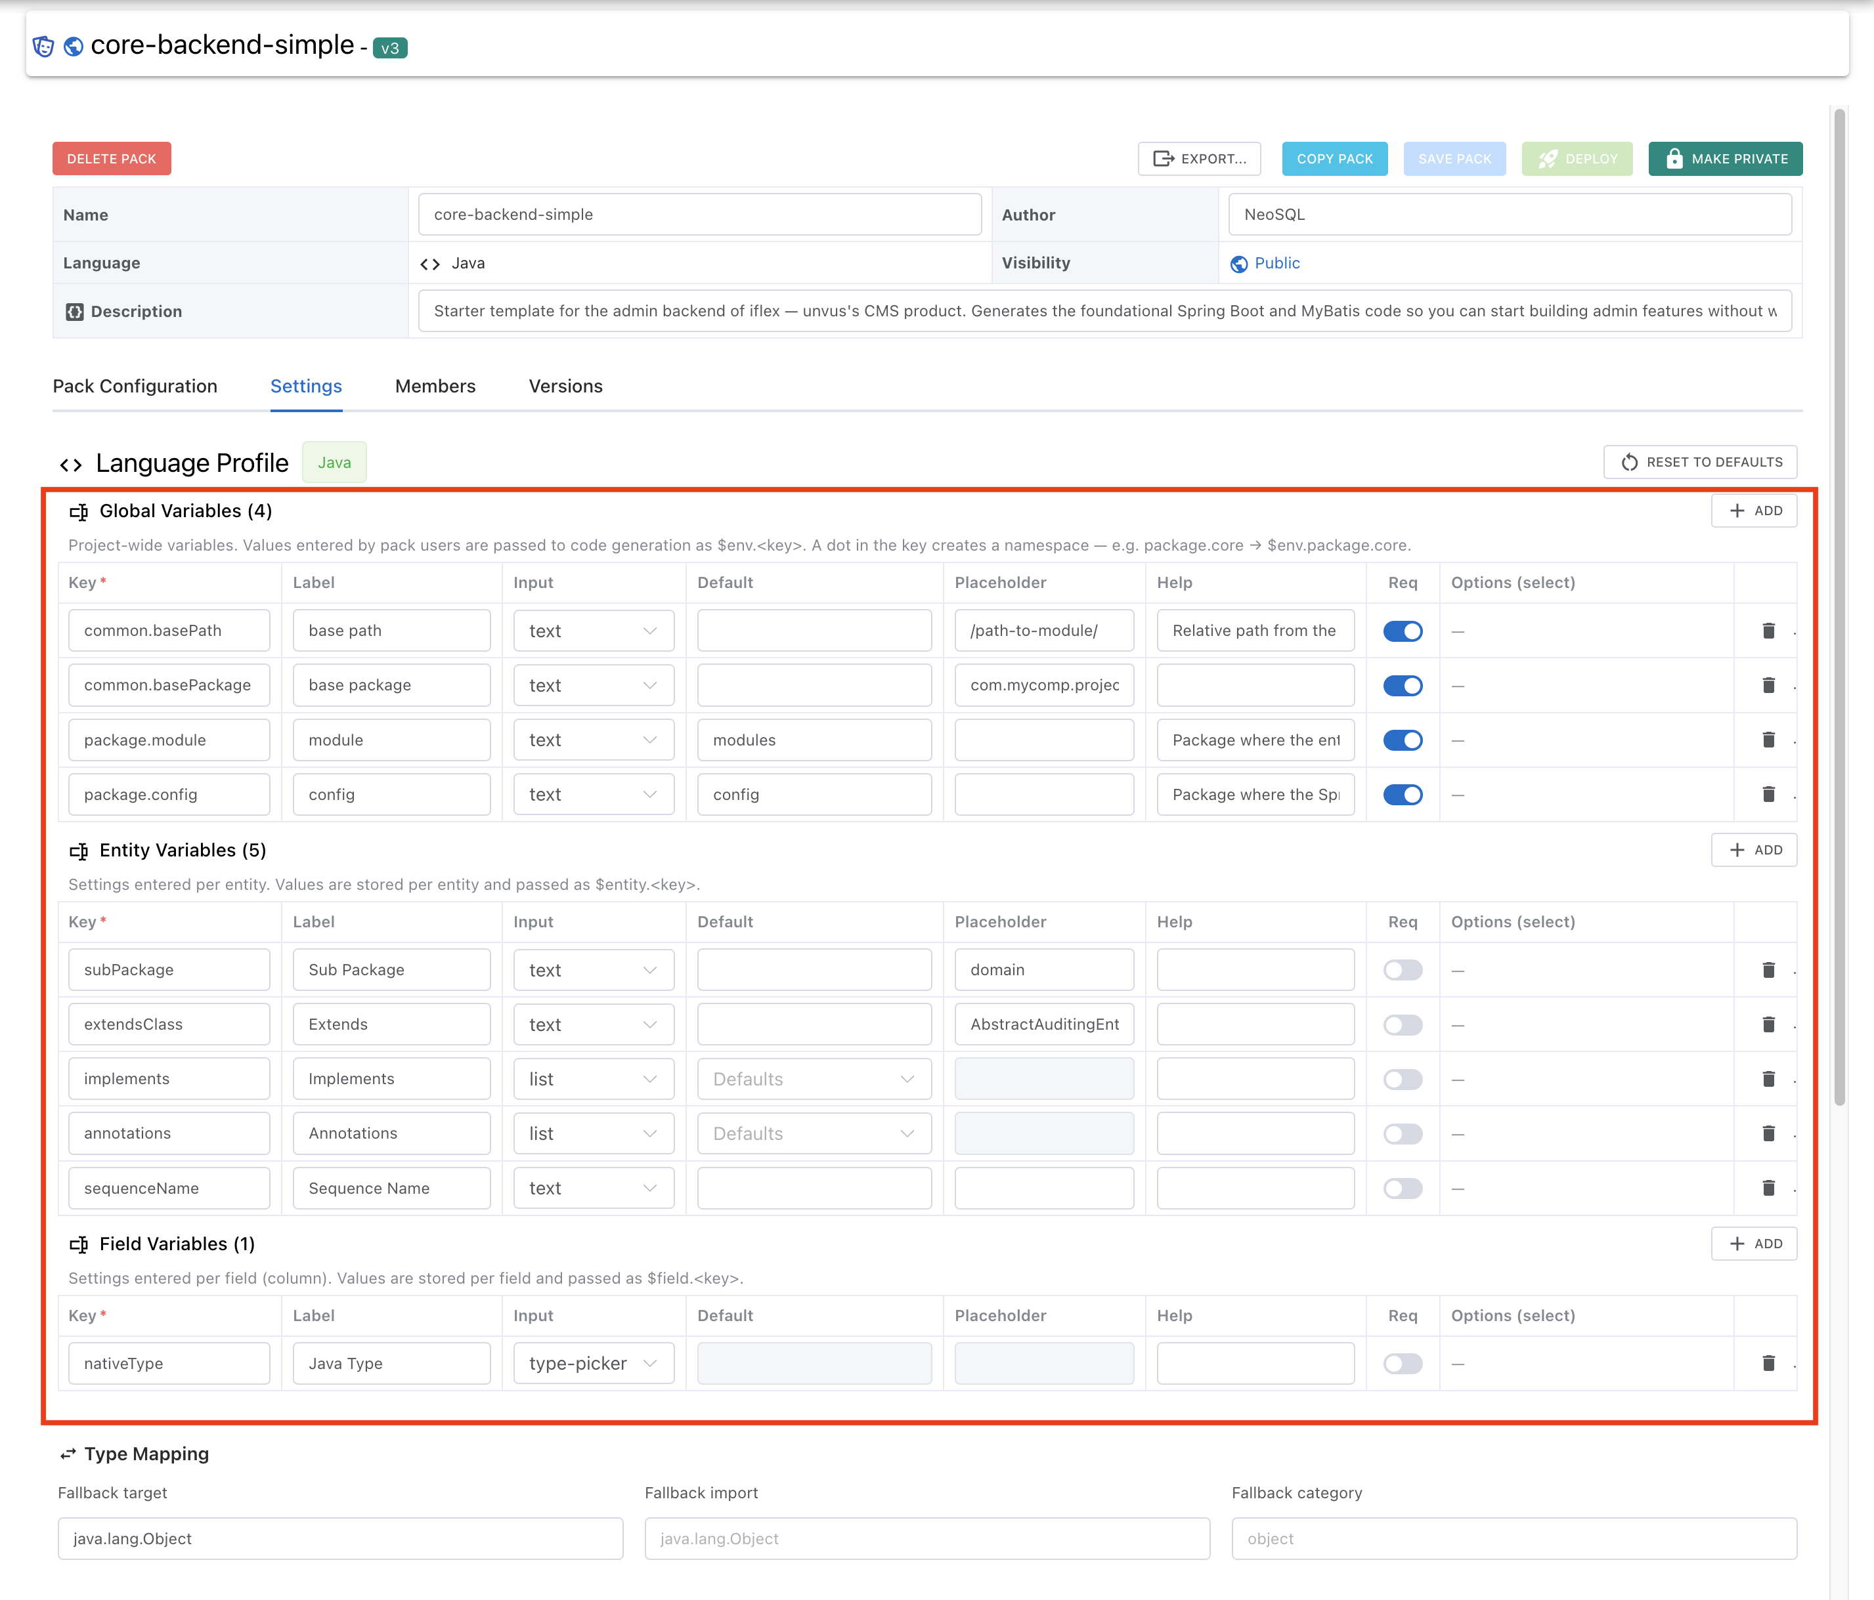Screen dimensions: 1874x1600
Task: Click the Export... button
Action: pos(1199,159)
